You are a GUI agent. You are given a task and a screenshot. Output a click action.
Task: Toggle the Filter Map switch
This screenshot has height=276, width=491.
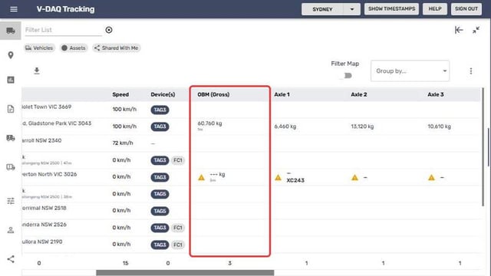point(346,76)
